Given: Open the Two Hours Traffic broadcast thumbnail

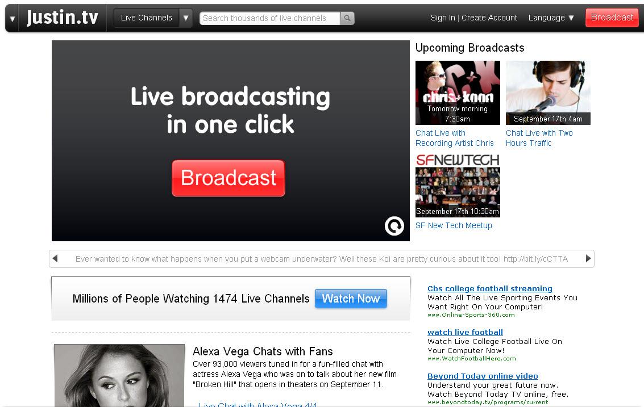Looking at the screenshot, I should coord(548,93).
